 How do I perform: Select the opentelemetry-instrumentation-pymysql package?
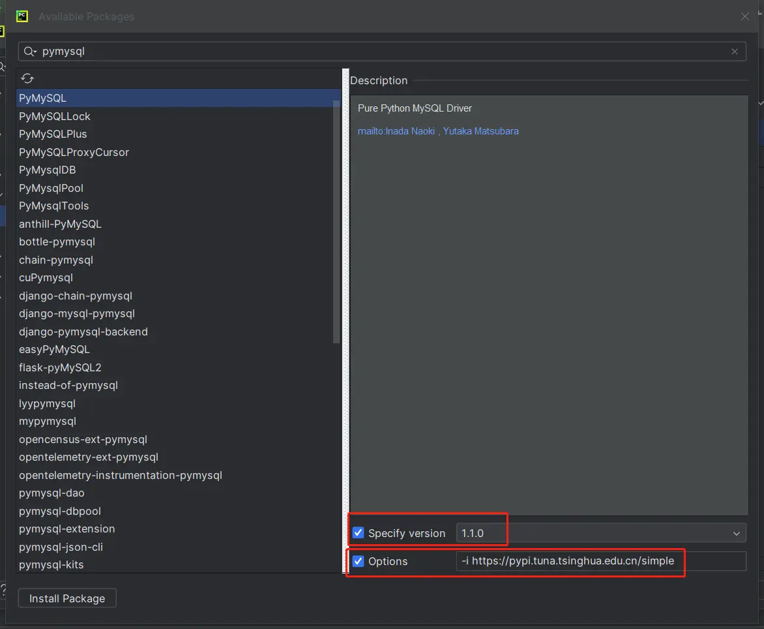pyautogui.click(x=179, y=476)
